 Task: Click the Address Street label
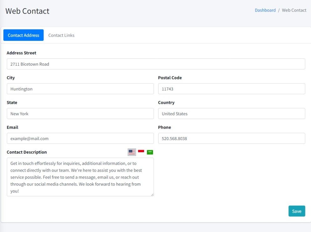click(21, 53)
